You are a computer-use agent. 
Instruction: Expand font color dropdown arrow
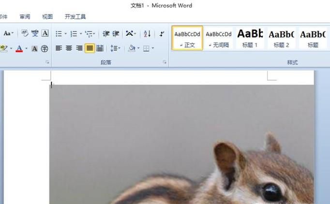point(26,48)
